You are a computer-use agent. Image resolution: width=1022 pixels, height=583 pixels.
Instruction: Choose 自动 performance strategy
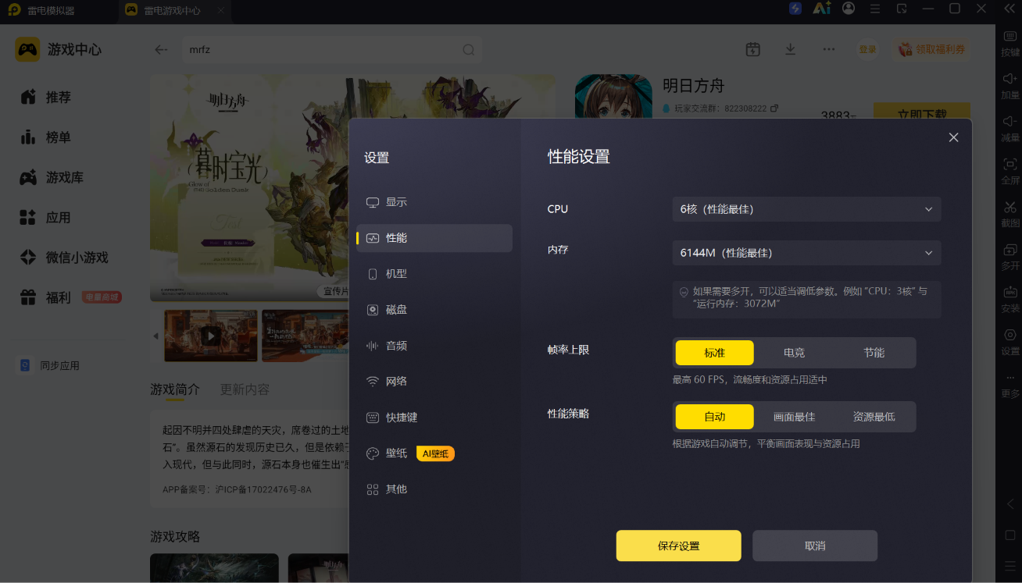tap(715, 417)
